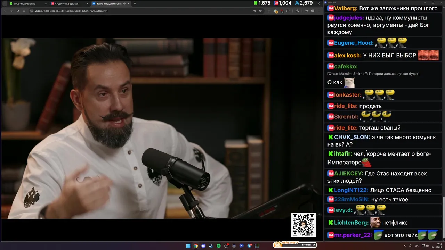The image size is (445, 250).
Task: Click the reply quote to Maksim_Smirnoff
Action: pyautogui.click(x=373, y=74)
